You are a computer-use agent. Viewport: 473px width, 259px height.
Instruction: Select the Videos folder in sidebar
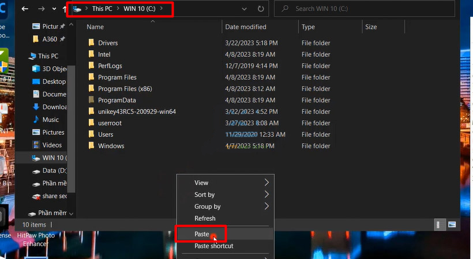52,145
